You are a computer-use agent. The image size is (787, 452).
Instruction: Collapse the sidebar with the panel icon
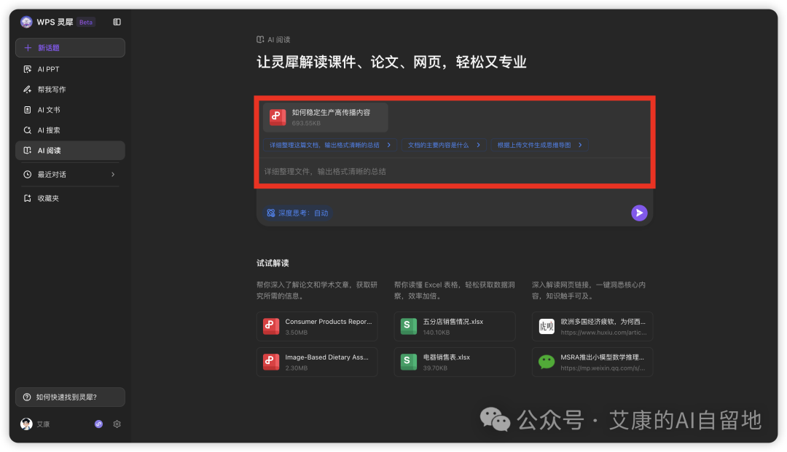click(x=117, y=22)
